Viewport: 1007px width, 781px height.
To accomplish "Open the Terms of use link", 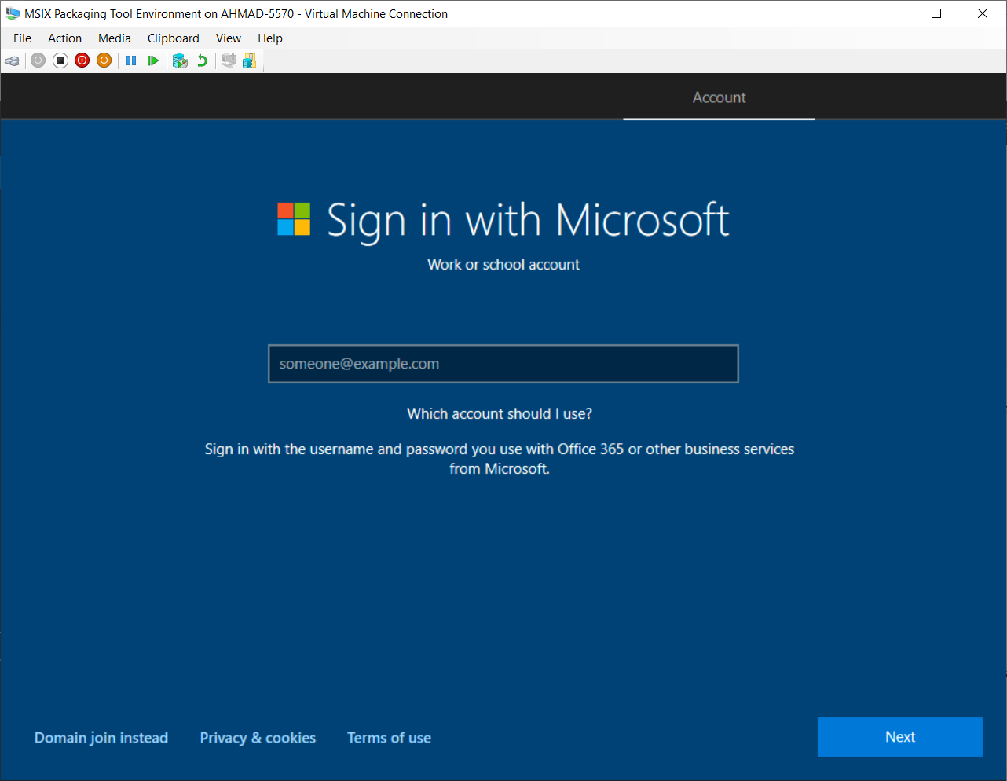I will click(x=389, y=738).
